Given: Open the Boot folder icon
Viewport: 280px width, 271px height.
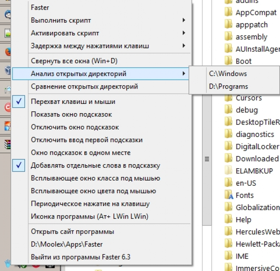Looking at the screenshot, I should point(228,61).
